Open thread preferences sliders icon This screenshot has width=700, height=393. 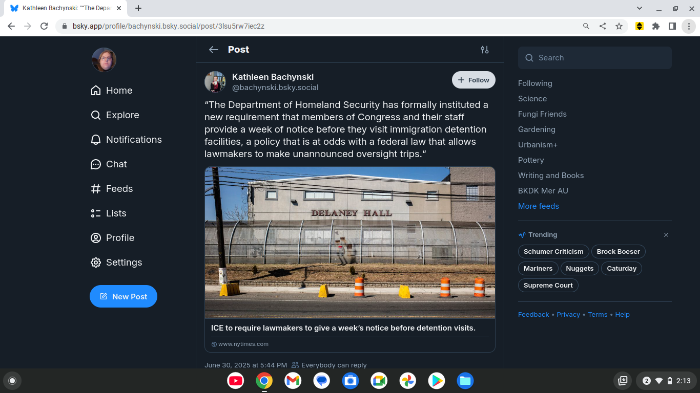485,50
